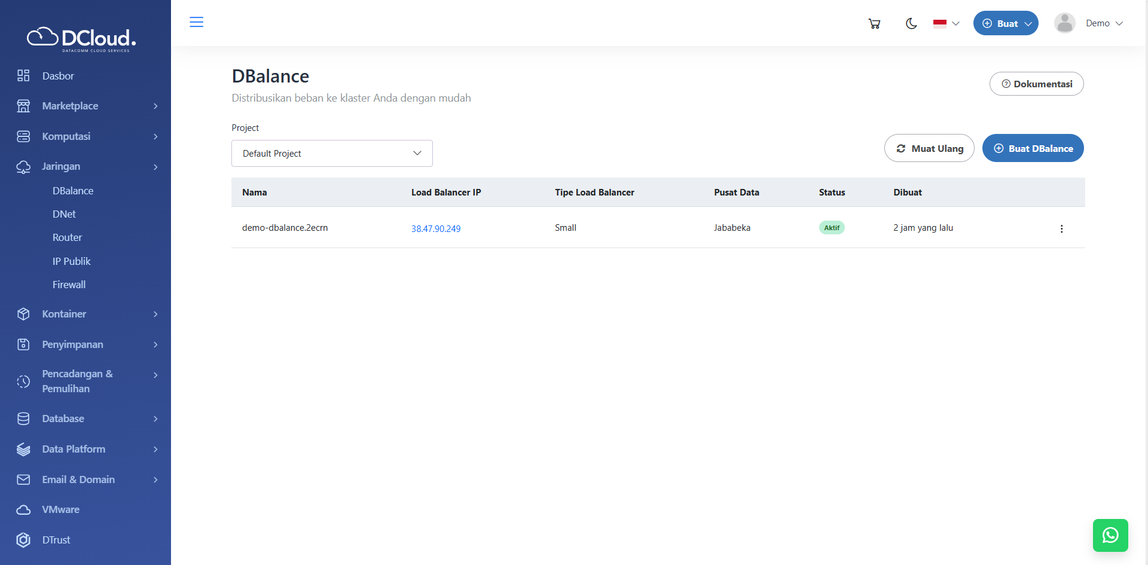The height and width of the screenshot is (565, 1148).
Task: Open DTrust in sidebar
Action: pyautogui.click(x=56, y=540)
